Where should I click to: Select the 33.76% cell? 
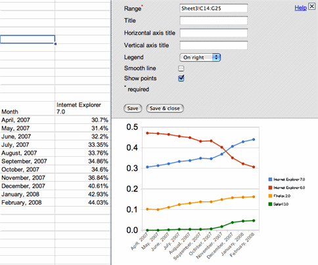coord(83,153)
